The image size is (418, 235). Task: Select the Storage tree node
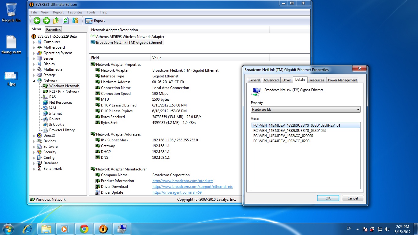(x=49, y=75)
